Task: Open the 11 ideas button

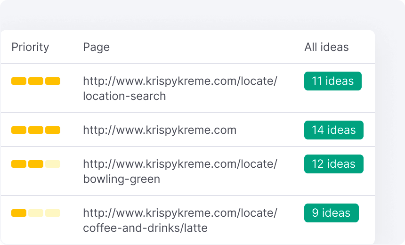Action: (332, 81)
